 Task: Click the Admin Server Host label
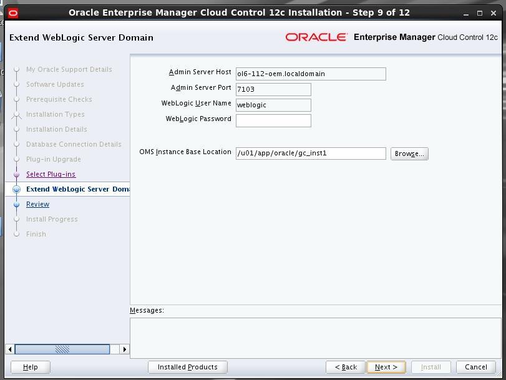[200, 72]
